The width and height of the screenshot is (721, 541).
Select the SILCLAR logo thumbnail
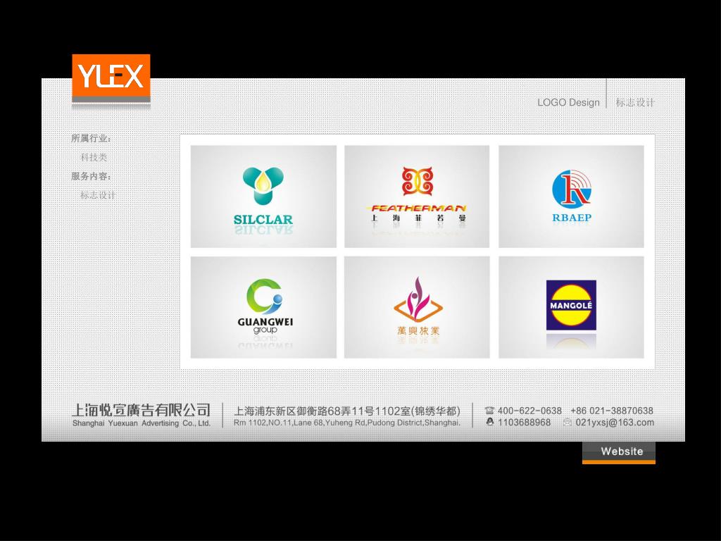[x=263, y=197]
